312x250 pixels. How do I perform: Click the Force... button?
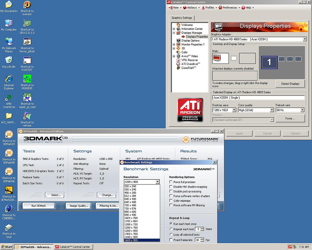pos(290,118)
